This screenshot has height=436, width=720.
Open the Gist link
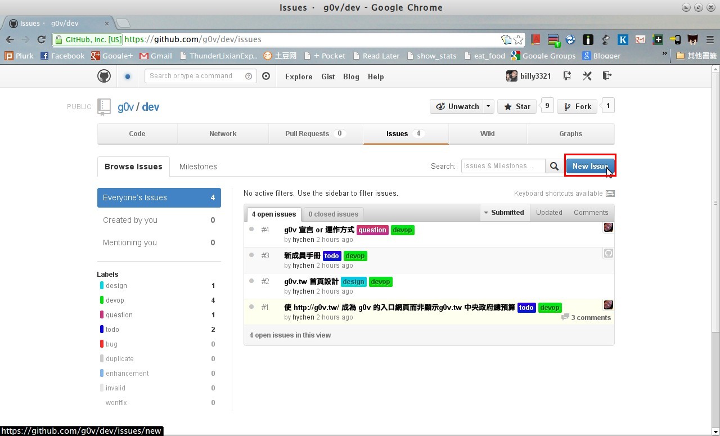coord(328,77)
